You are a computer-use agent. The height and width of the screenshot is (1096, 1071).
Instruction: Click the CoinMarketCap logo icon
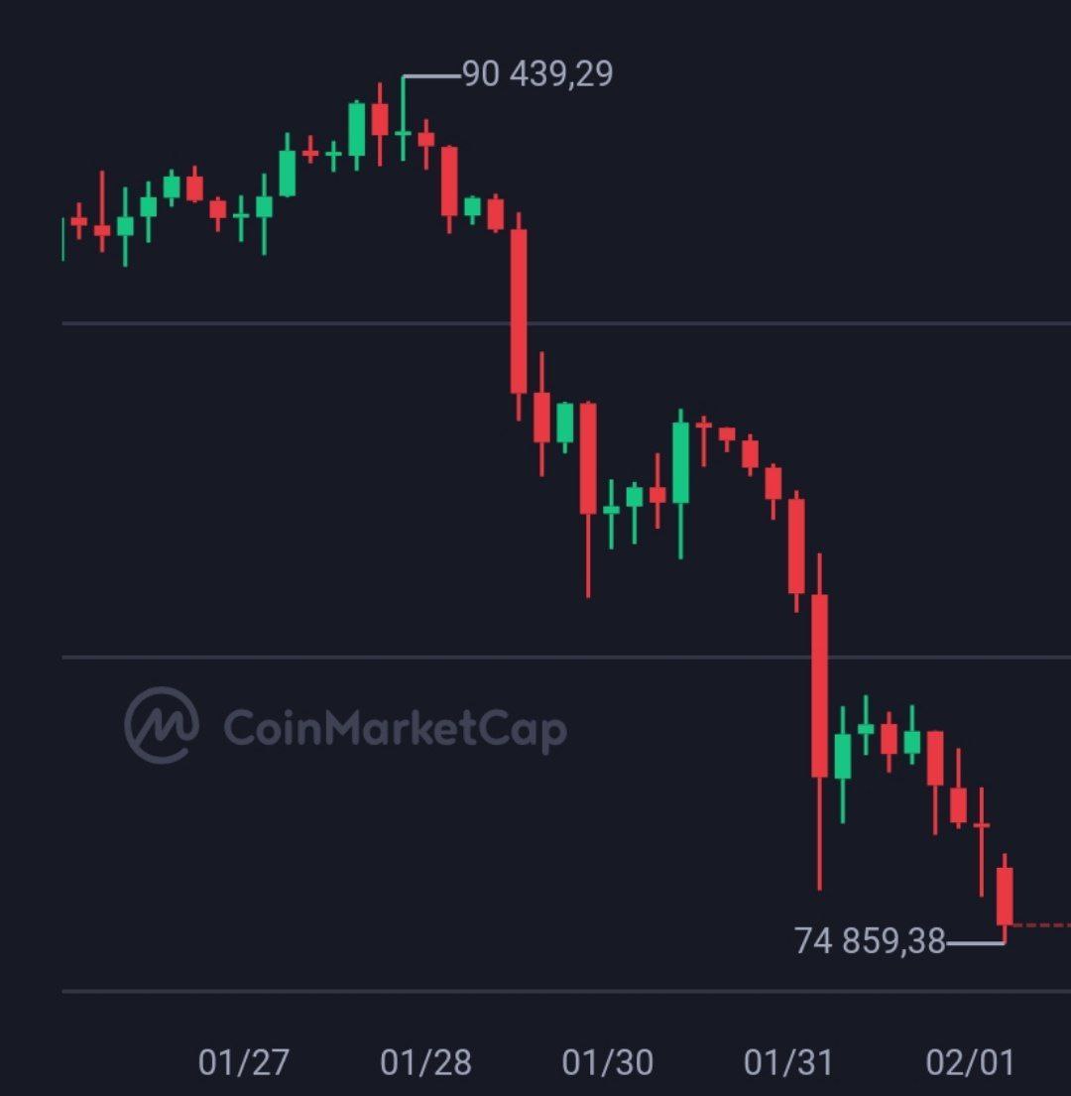tap(161, 725)
